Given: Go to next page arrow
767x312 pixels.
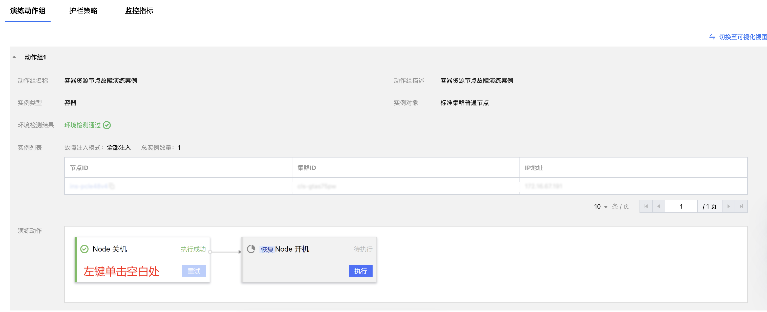Looking at the screenshot, I should pyautogui.click(x=728, y=206).
